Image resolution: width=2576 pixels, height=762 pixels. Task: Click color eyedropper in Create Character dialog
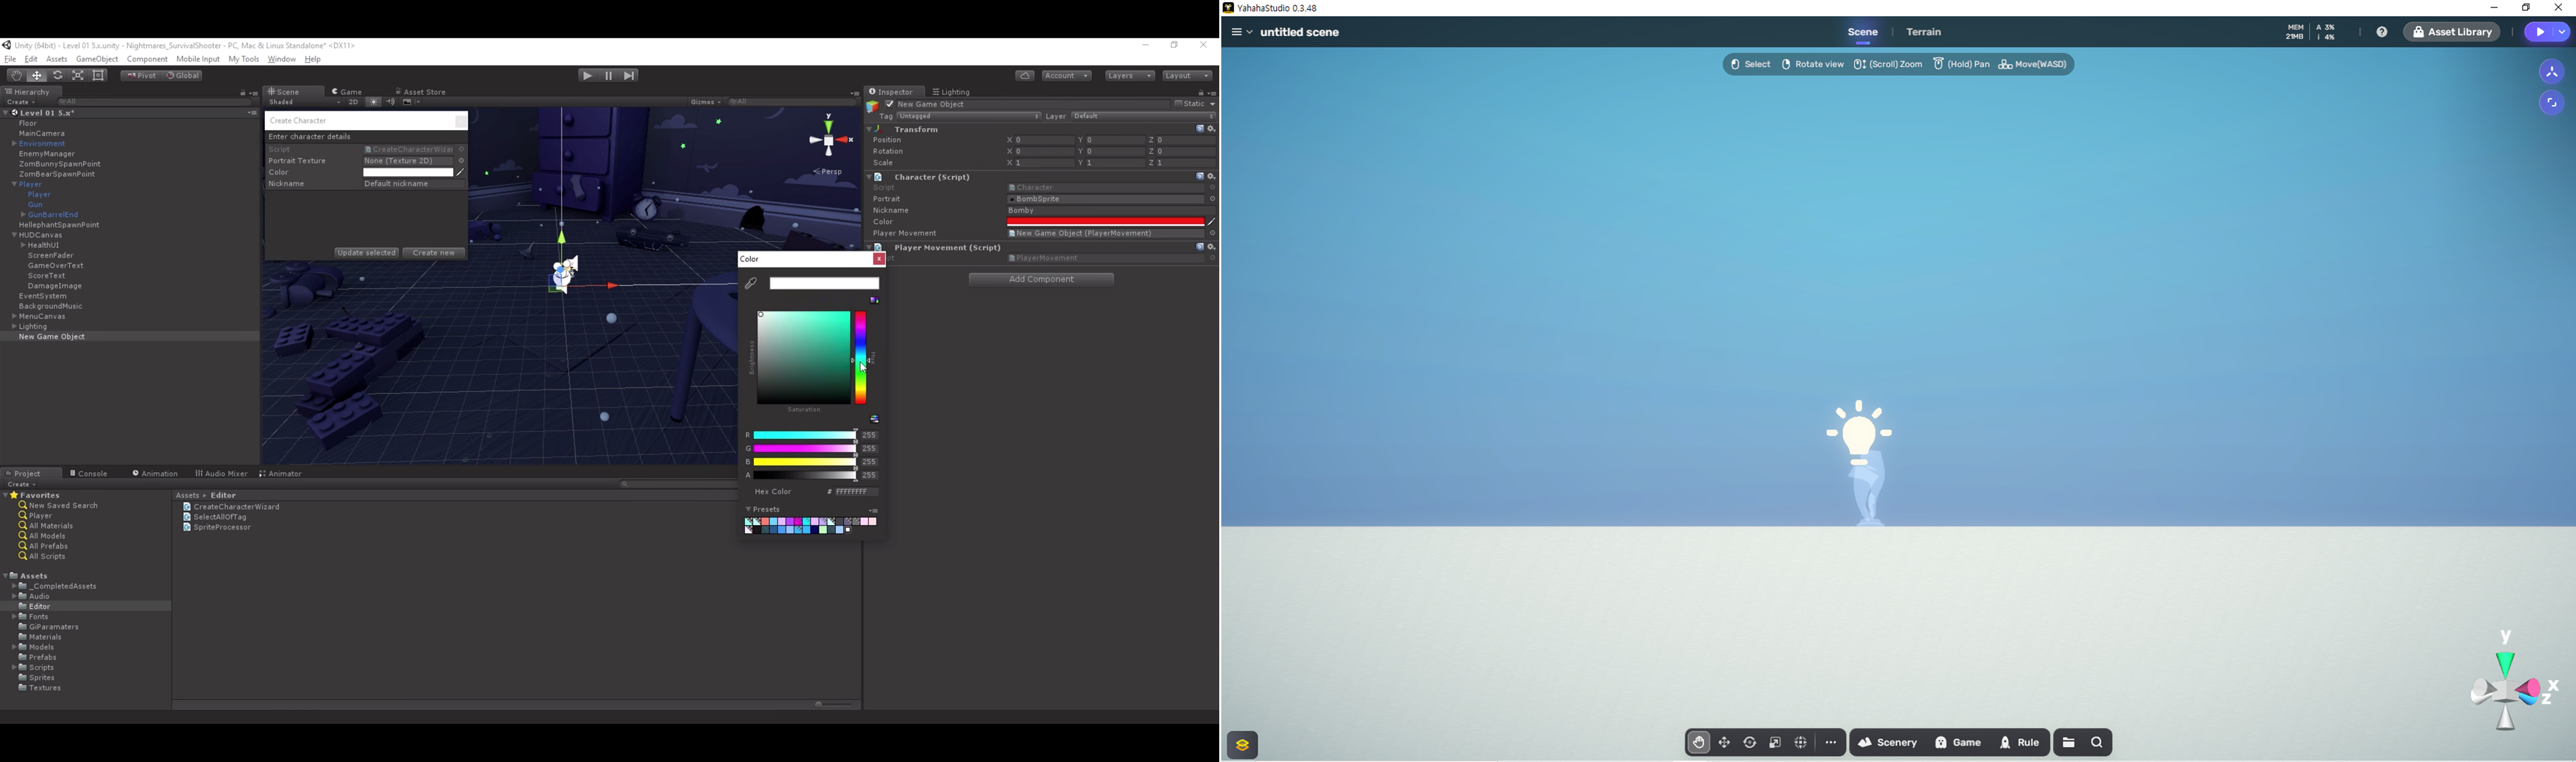(x=460, y=172)
